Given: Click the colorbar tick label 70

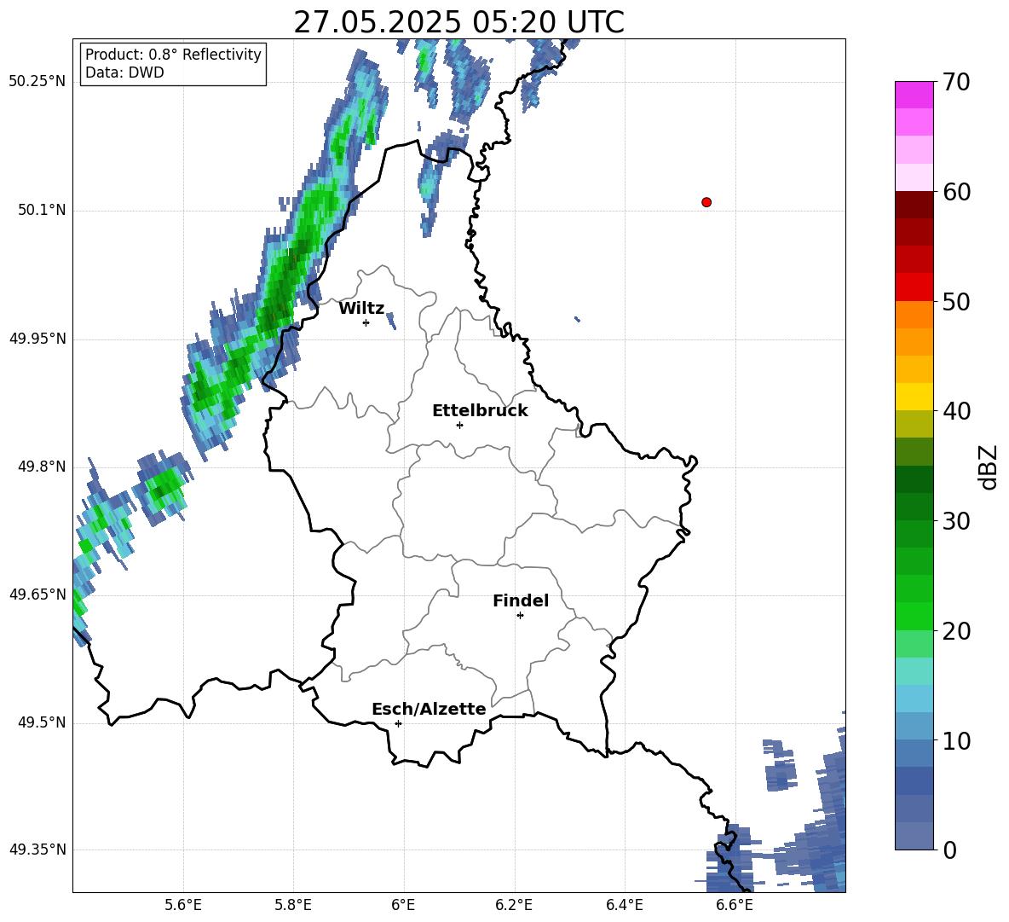Looking at the screenshot, I should [956, 83].
